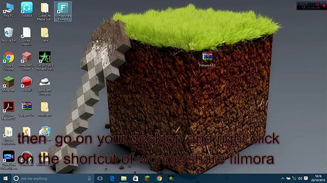This screenshot has width=327, height=183.
Task: Select the CyberLink PowerDirector shortcut
Action: tap(8, 160)
